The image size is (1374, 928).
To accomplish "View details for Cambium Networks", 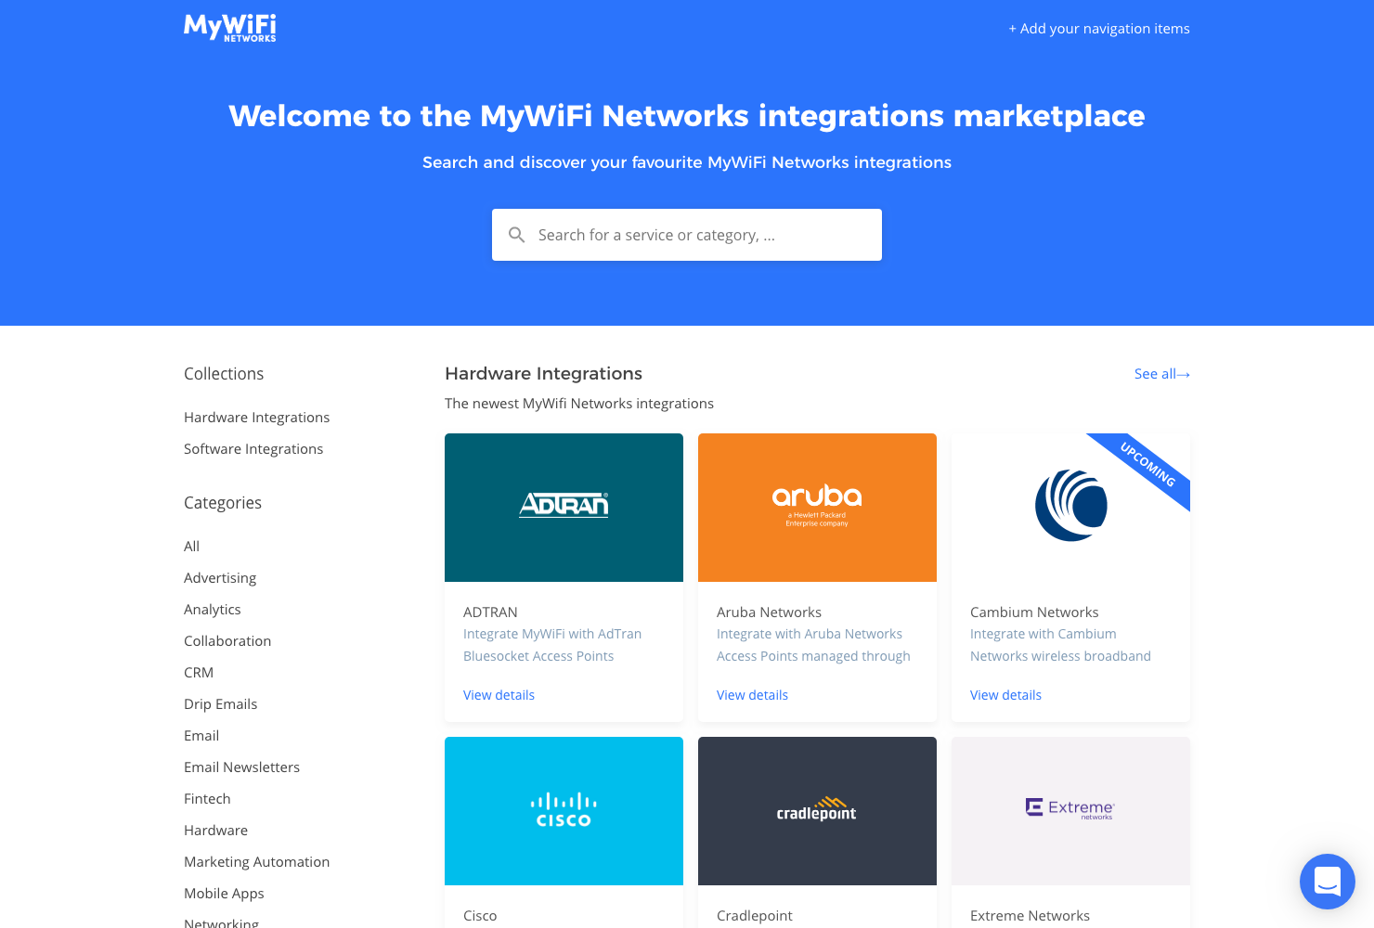I will [x=1005, y=695].
